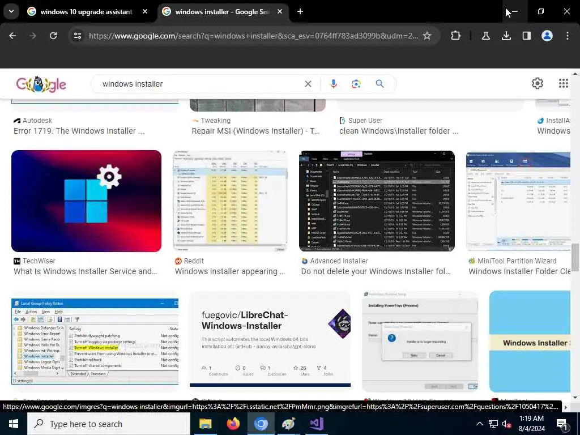Open the Chrome profile avatar

[x=547, y=36]
